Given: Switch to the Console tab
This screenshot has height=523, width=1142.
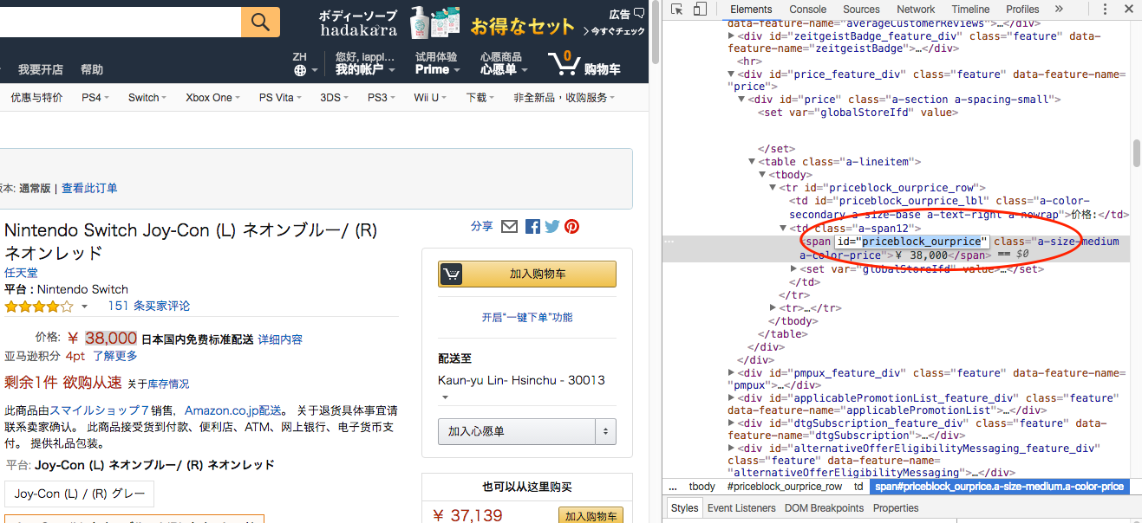Looking at the screenshot, I should click(807, 9).
